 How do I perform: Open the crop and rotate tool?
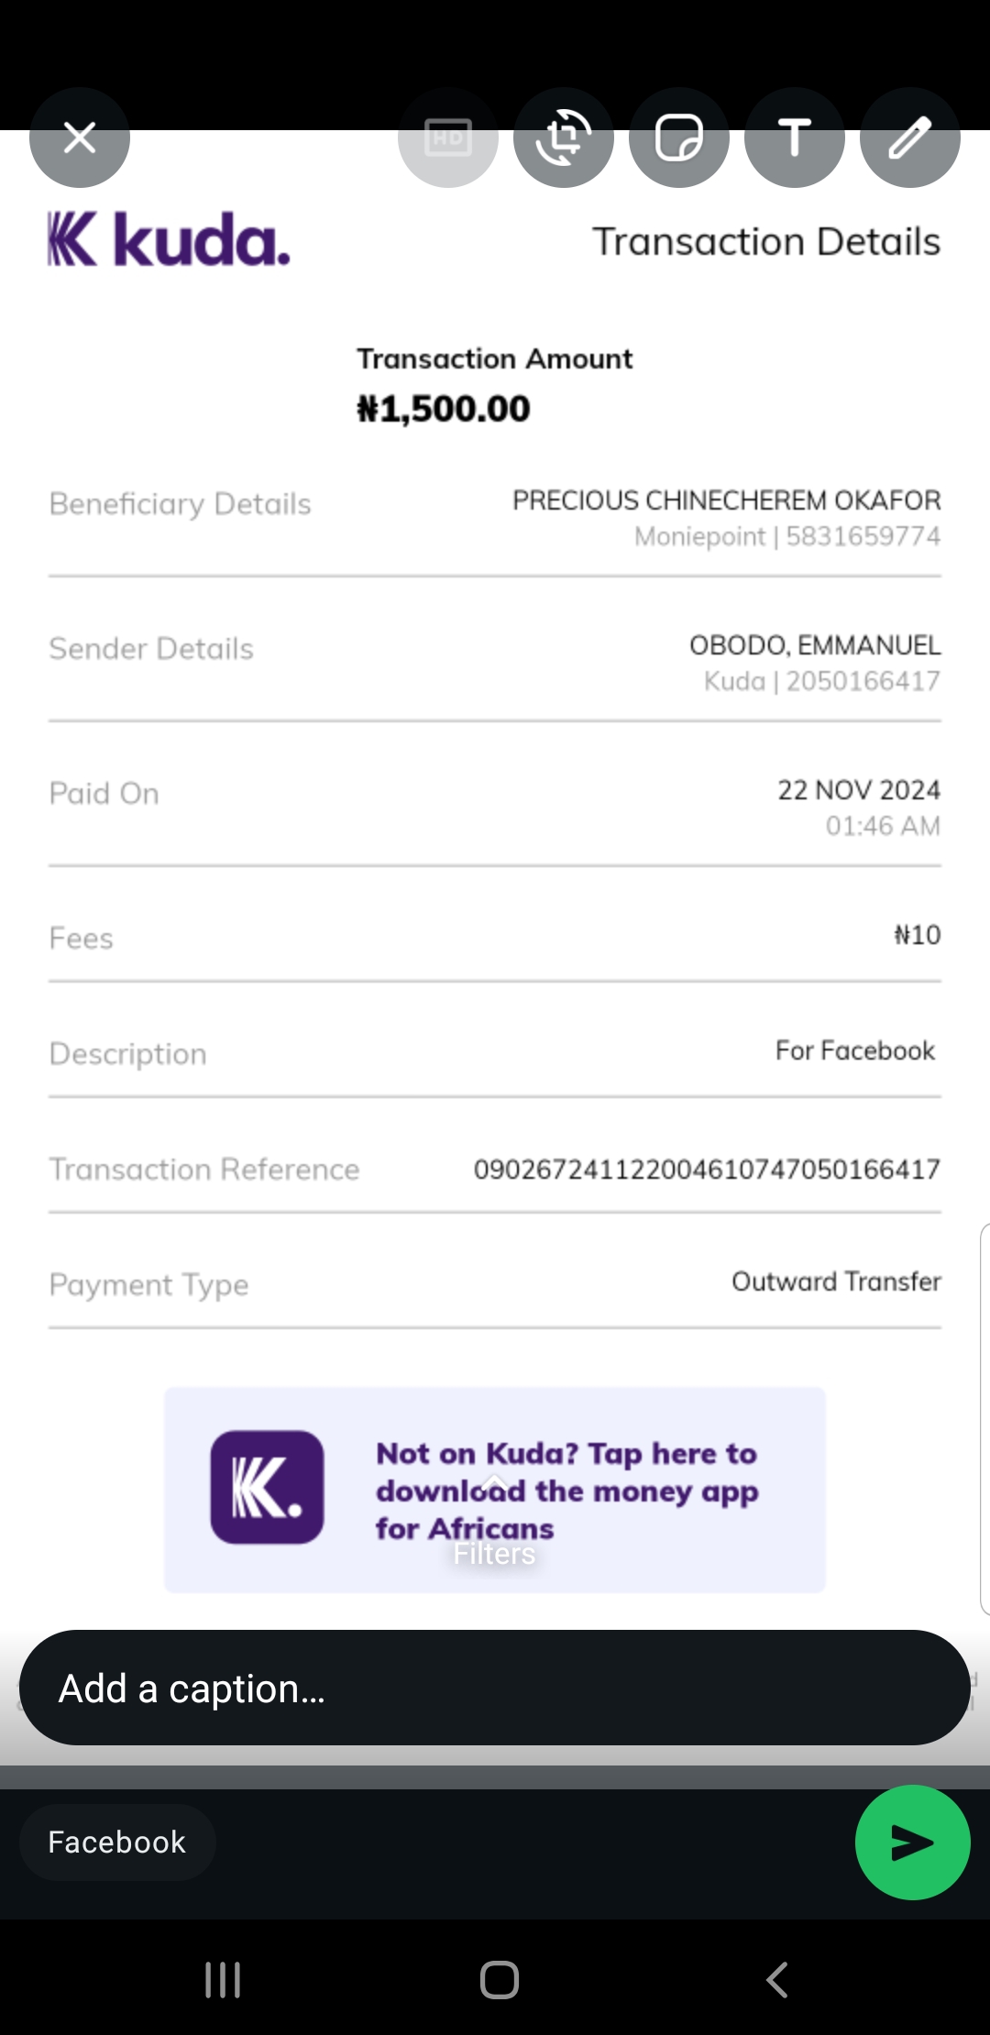(x=564, y=138)
